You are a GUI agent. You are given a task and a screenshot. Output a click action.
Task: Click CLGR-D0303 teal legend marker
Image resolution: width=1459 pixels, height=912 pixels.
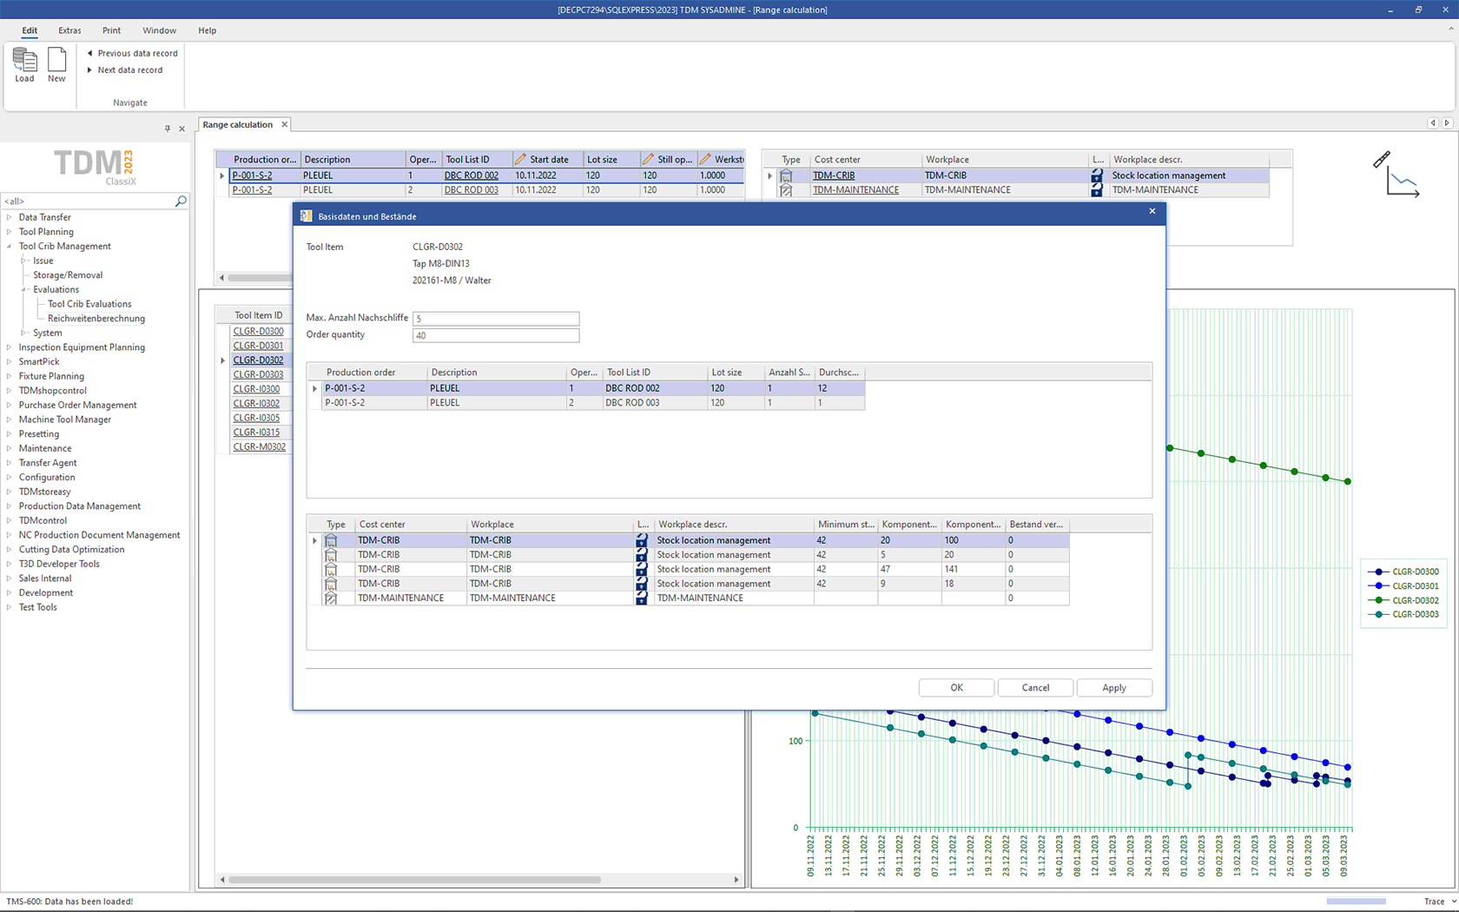coord(1377,614)
